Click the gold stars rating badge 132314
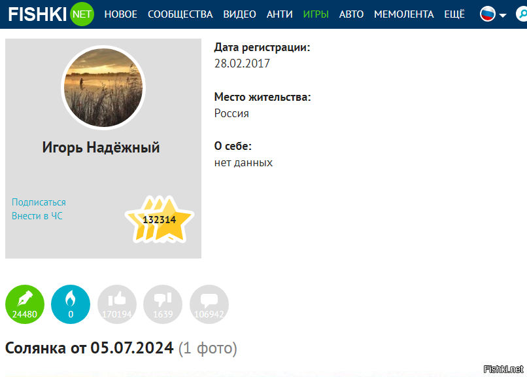The width and height of the screenshot is (527, 377). [160, 219]
